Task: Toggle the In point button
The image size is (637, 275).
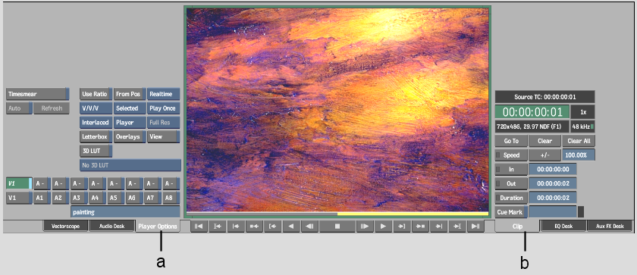Action: tap(511, 170)
